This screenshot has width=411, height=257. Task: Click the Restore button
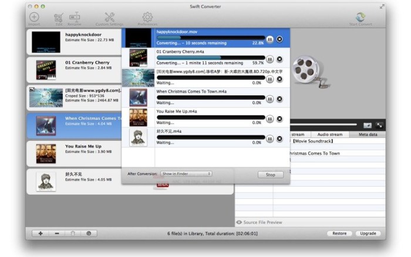click(339, 234)
